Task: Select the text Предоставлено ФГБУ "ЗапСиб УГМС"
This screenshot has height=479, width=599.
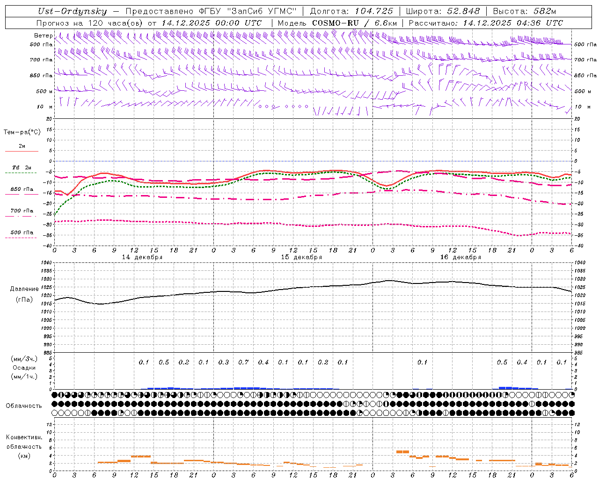Action: click(212, 11)
